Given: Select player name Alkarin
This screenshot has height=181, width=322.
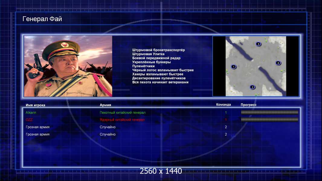Looking at the screenshot, I should pyautogui.click(x=31, y=113).
